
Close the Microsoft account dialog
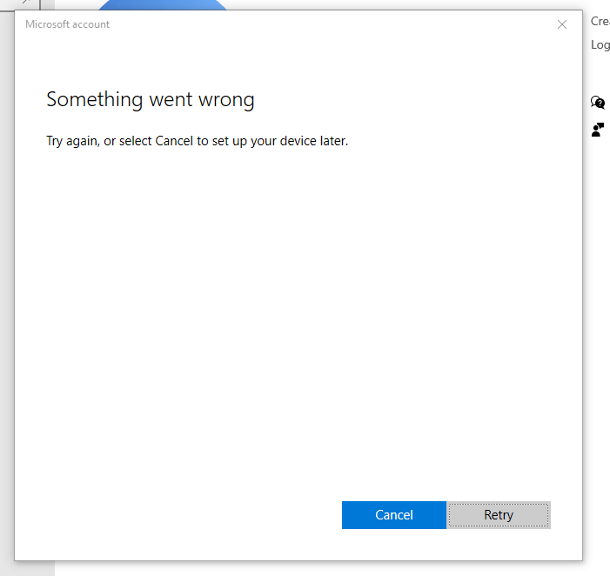562,24
